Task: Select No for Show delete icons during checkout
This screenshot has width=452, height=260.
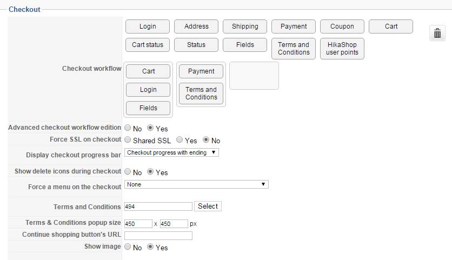Action: click(128, 172)
